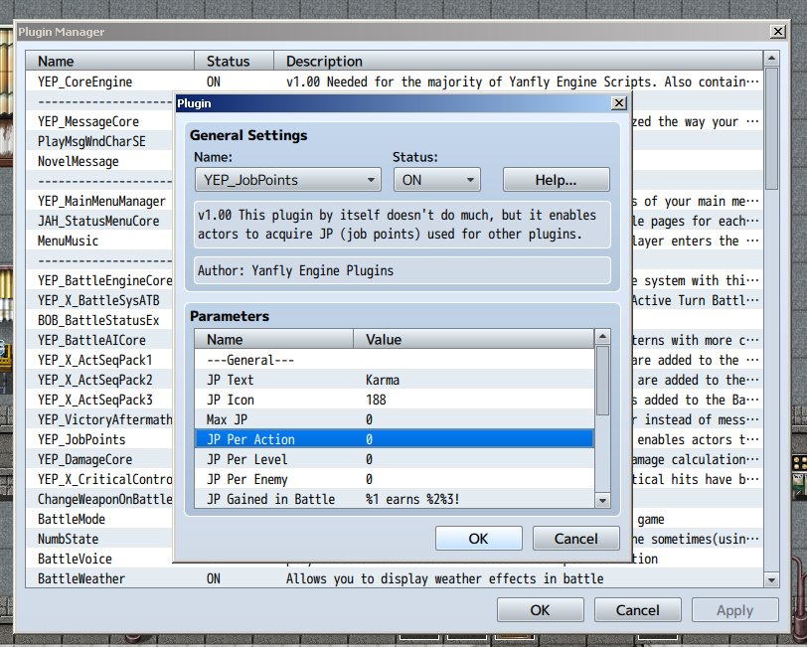Click the ON status of BattleWeather

pos(214,578)
